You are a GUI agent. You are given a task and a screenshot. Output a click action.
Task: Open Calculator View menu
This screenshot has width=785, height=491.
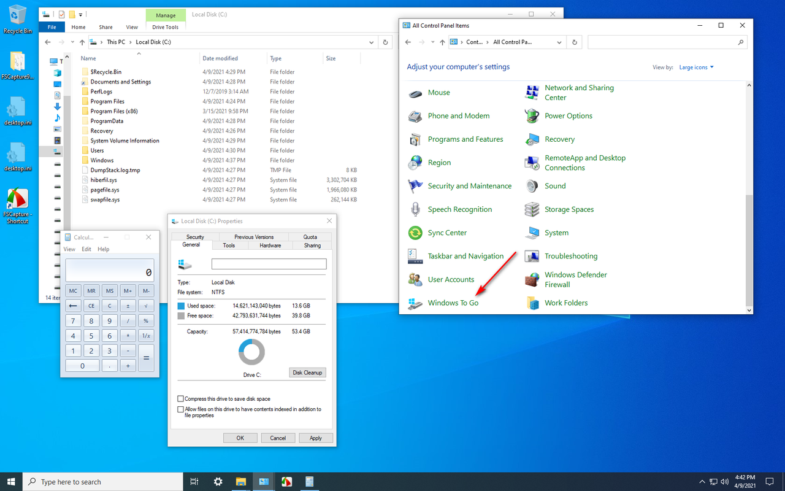coord(69,249)
